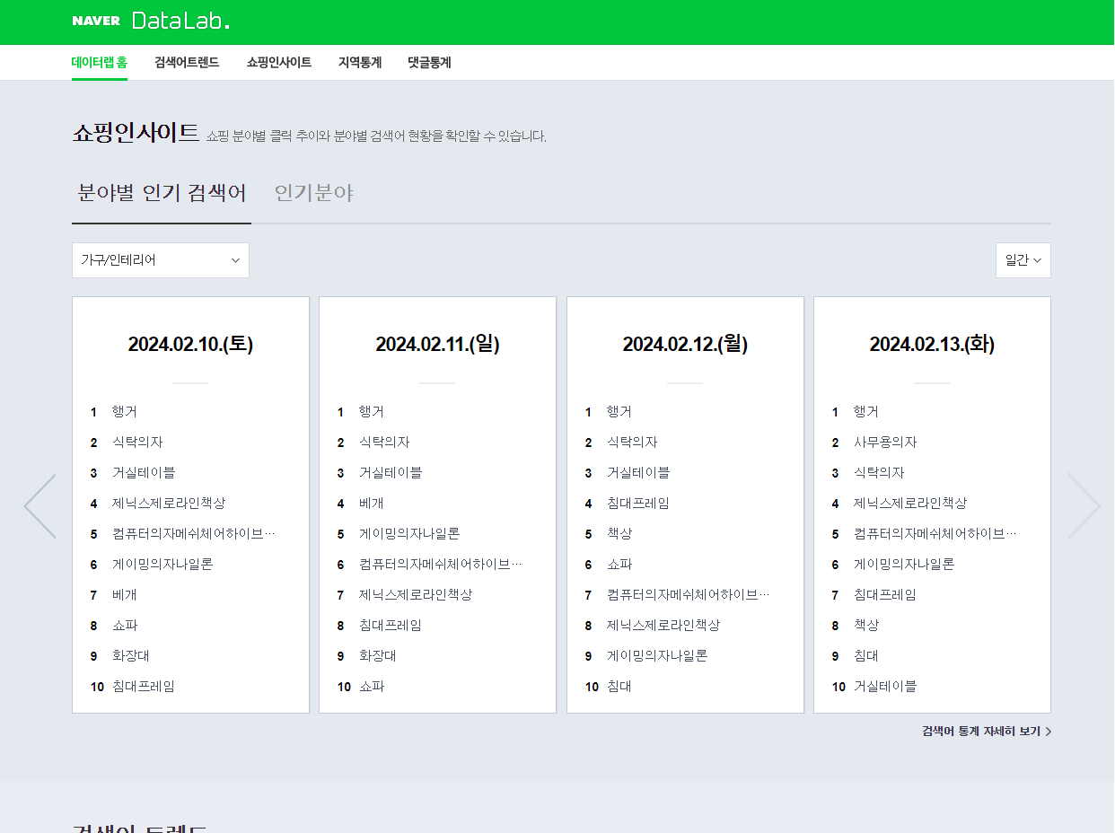Click 쇼파 in the 2024.02.11 list
1115x833 pixels.
pyautogui.click(x=372, y=687)
